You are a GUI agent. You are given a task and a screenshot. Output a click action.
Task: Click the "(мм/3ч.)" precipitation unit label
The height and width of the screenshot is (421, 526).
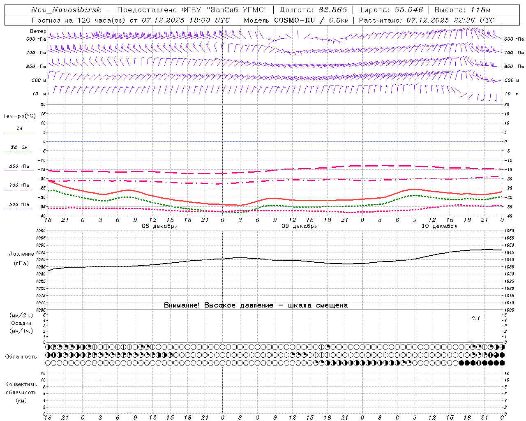pos(21,315)
